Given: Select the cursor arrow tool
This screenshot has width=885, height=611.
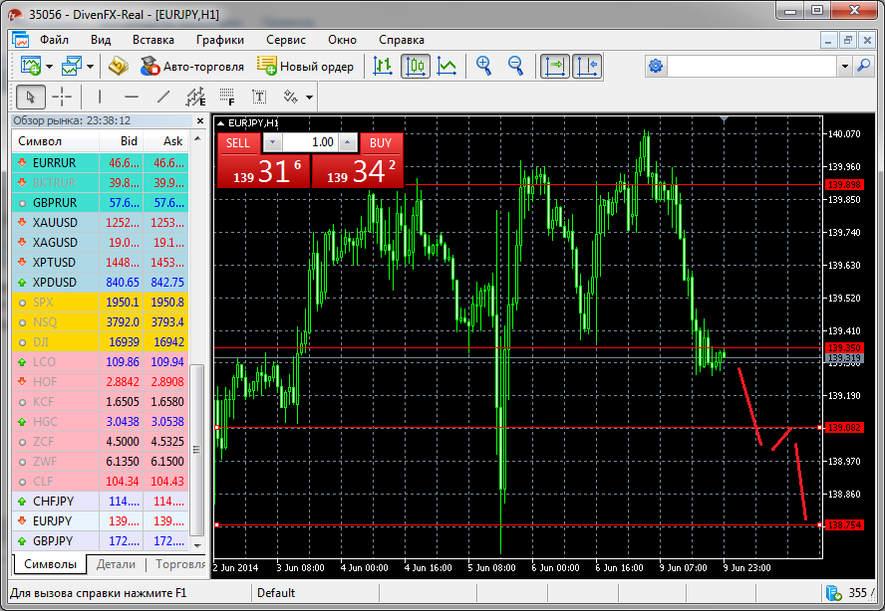Looking at the screenshot, I should (x=31, y=97).
